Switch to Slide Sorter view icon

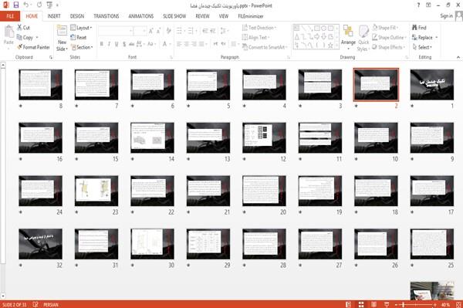tap(361, 304)
